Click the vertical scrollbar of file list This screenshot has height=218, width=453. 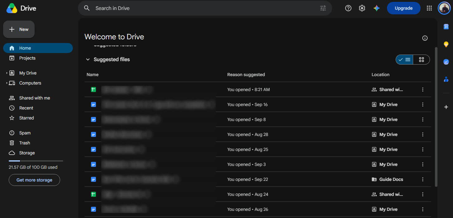tap(436, 117)
